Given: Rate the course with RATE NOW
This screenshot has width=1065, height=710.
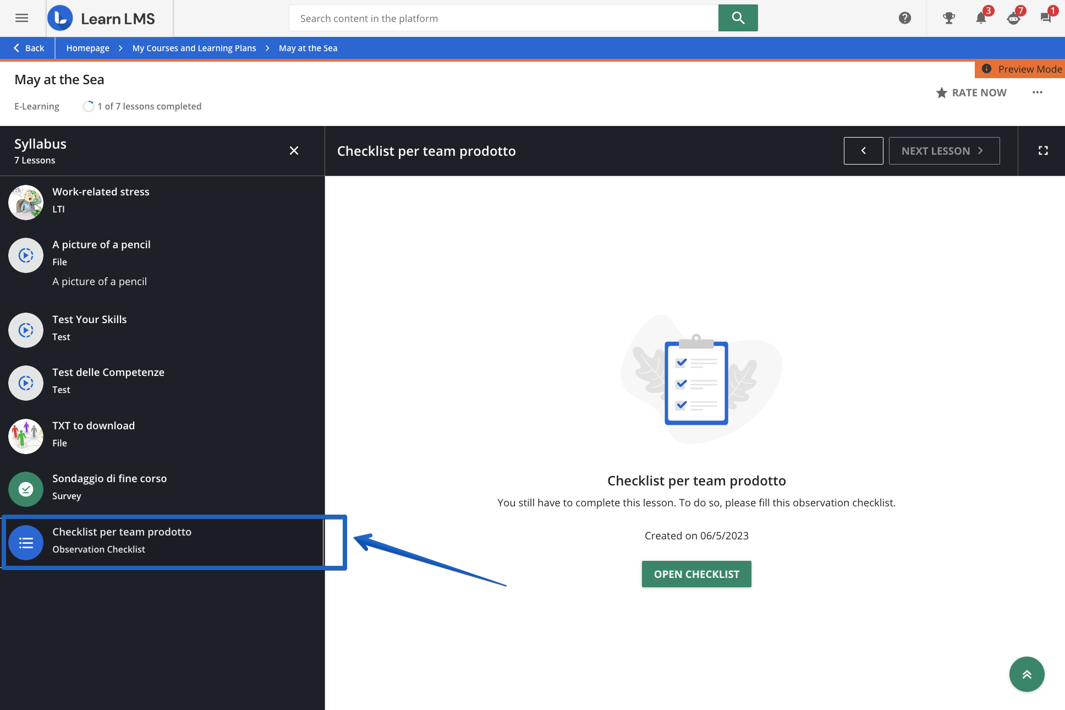Looking at the screenshot, I should (971, 92).
